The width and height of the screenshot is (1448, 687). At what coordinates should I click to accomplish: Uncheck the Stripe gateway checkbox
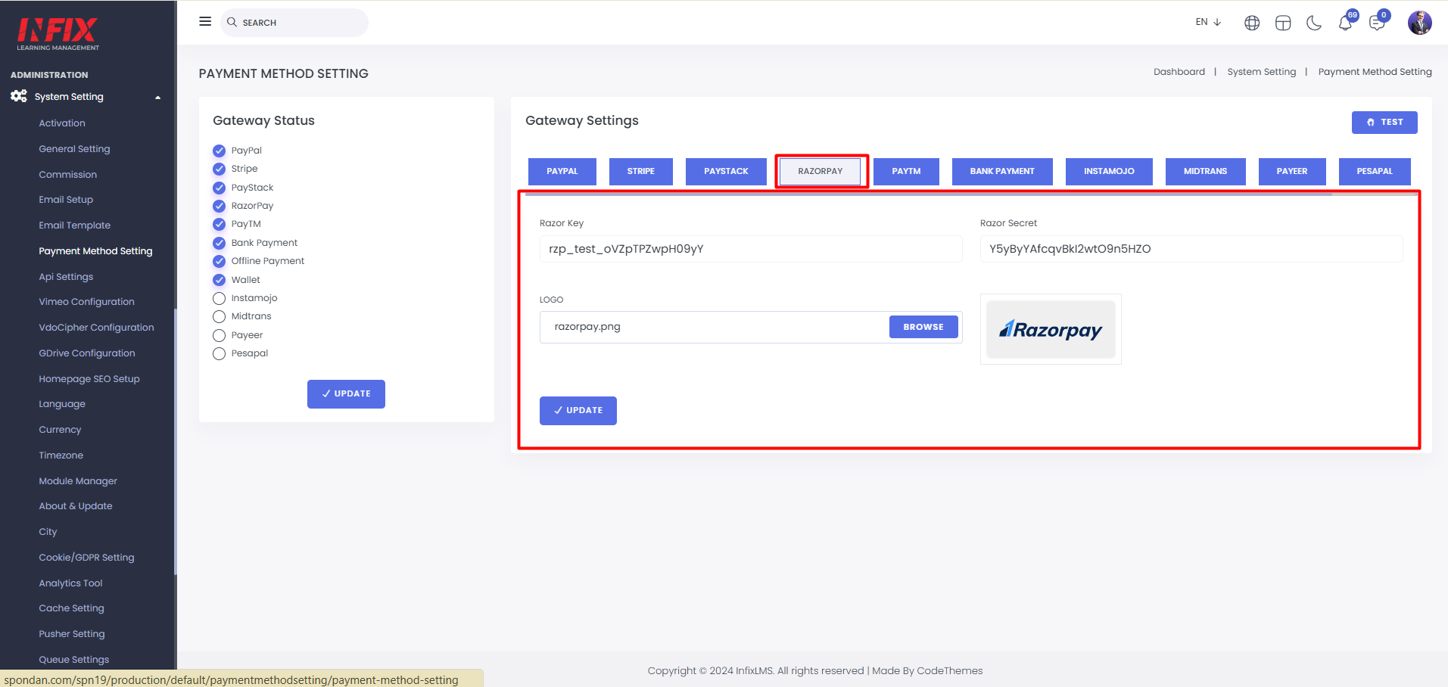coord(220,169)
